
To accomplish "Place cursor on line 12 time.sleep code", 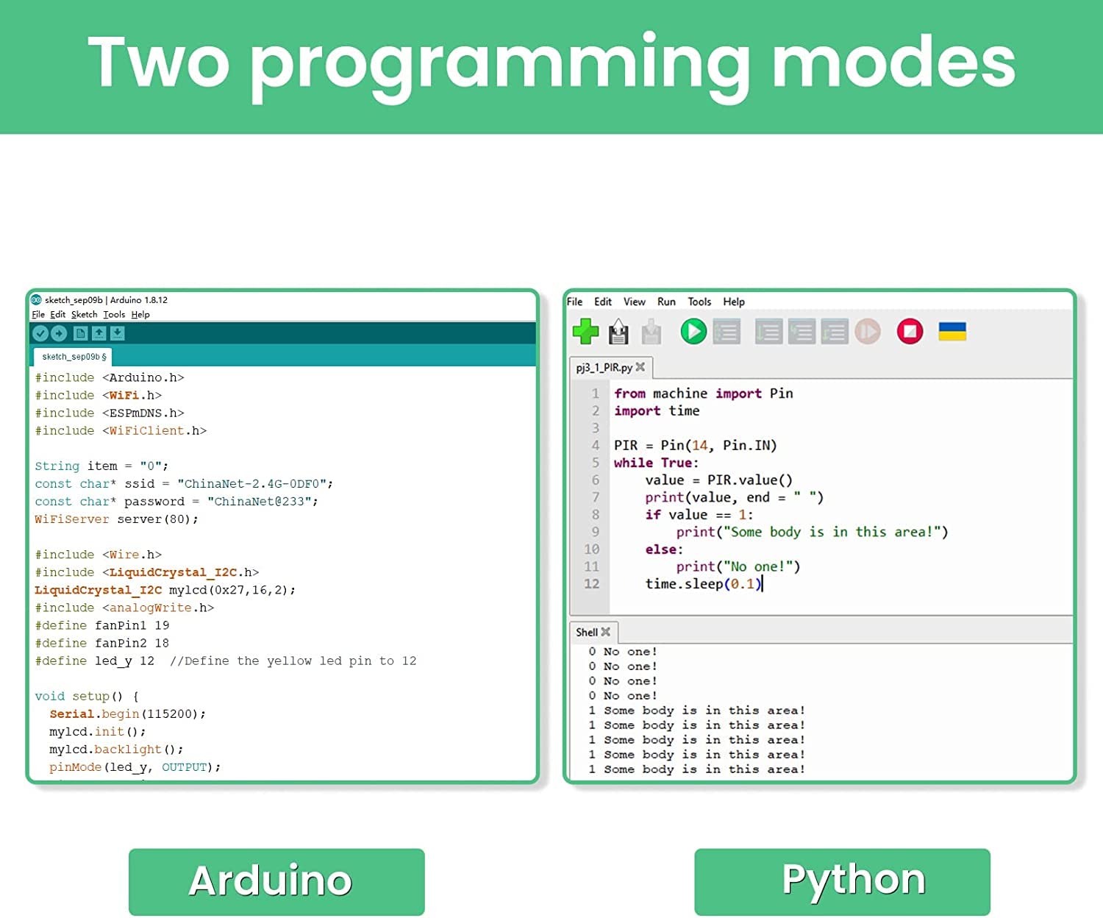I will coord(702,584).
